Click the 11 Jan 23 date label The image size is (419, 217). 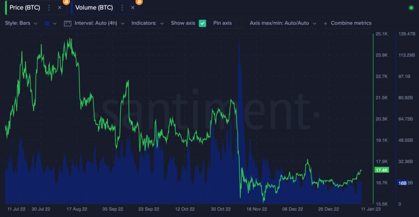[371, 209]
